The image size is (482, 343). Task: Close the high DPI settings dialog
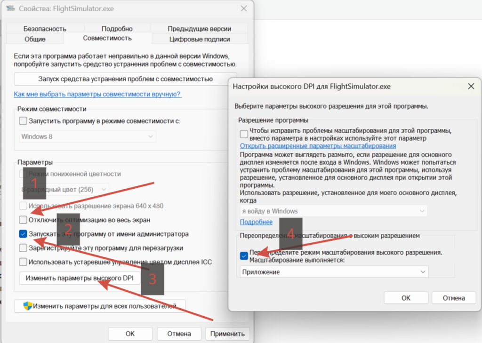click(x=471, y=87)
